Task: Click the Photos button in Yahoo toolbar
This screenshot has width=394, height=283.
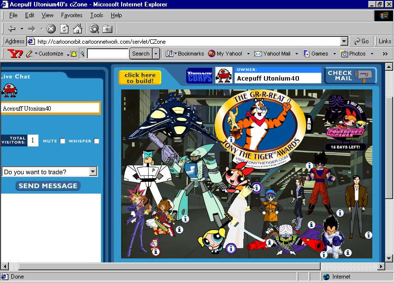Action: (x=353, y=54)
